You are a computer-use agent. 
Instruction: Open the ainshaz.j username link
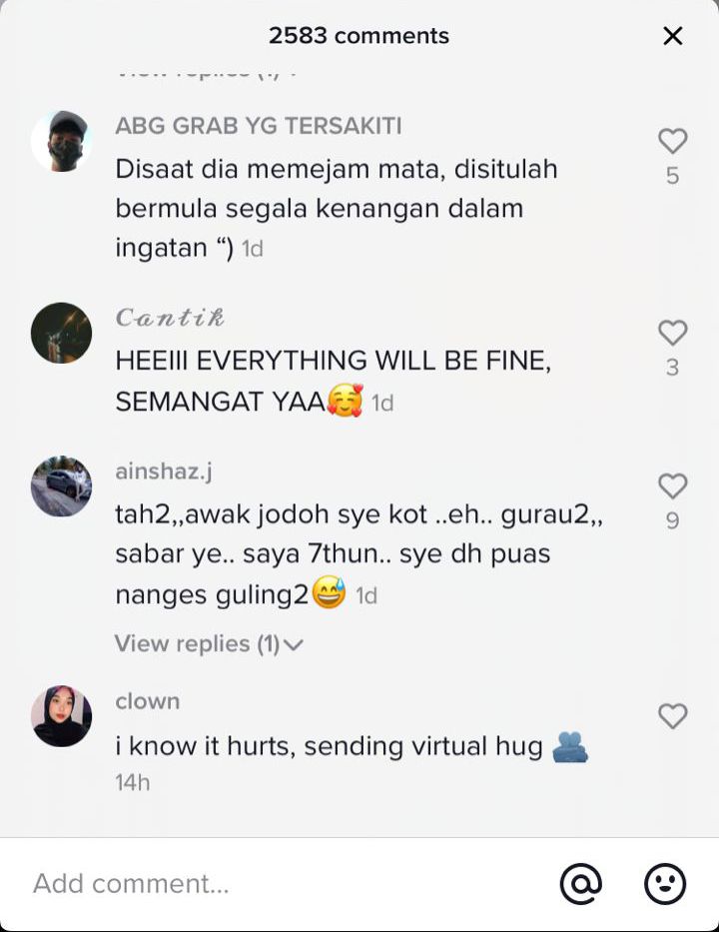(164, 471)
